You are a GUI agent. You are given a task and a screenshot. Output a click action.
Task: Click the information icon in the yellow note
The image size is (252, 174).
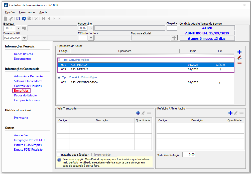click(x=59, y=160)
